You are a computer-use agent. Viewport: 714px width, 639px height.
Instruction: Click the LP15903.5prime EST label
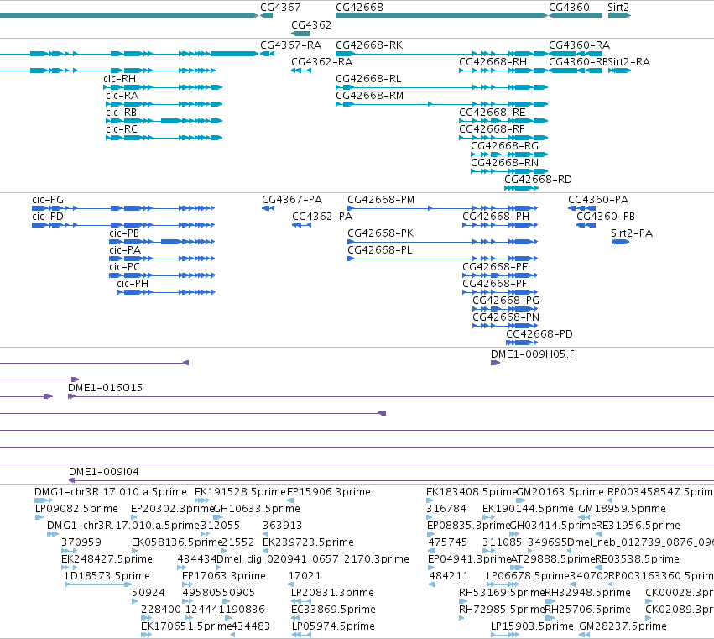click(532, 626)
